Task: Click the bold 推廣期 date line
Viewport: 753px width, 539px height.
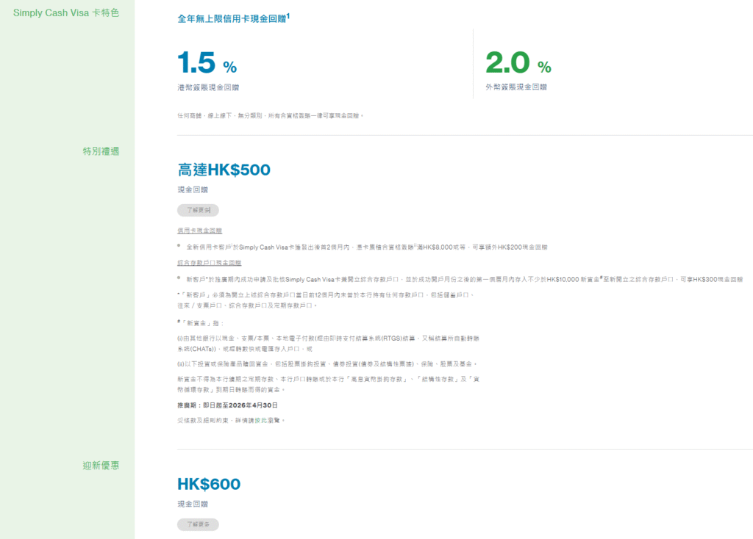Action: [227, 405]
